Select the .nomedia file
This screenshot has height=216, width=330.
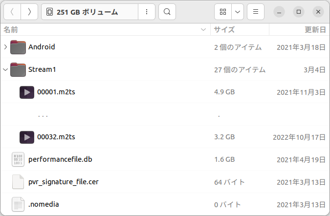pyautogui.click(x=44, y=204)
